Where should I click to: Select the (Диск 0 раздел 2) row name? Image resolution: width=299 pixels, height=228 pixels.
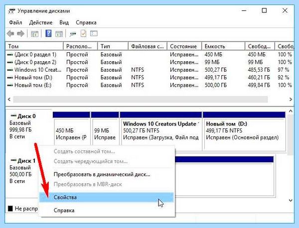pos(35,62)
